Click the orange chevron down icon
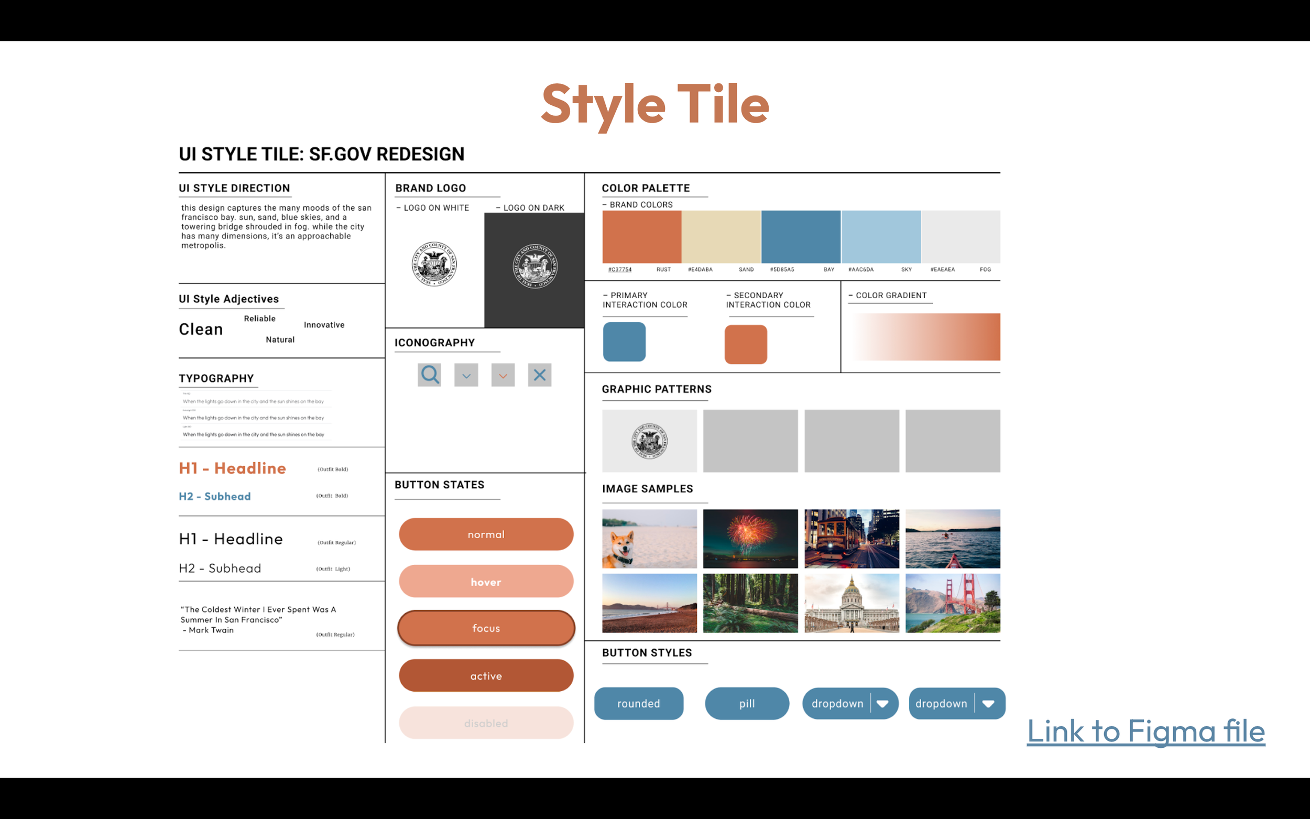 pyautogui.click(x=503, y=375)
